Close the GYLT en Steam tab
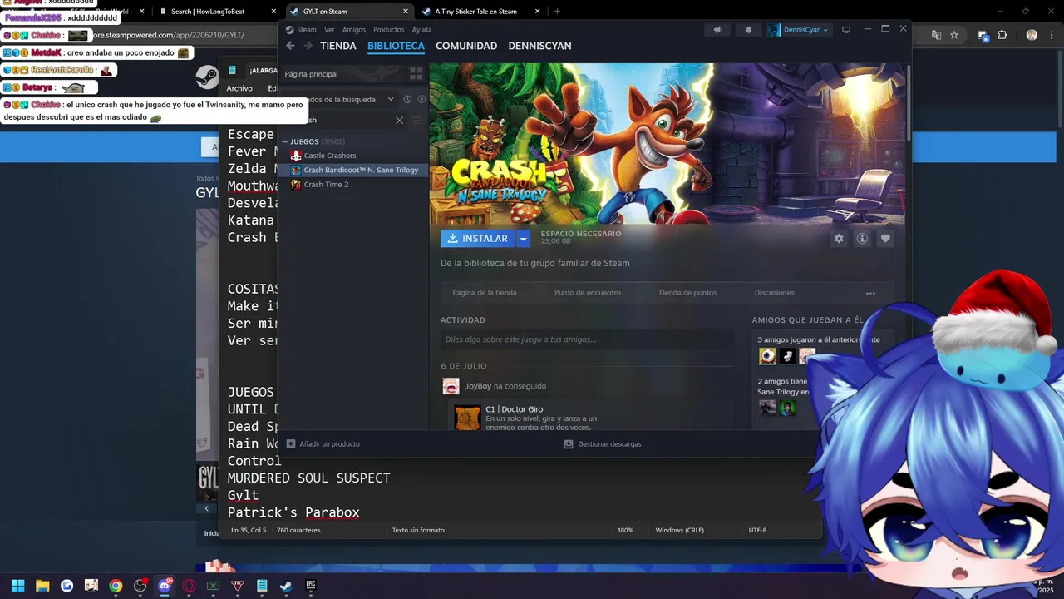Viewport: 1064px width, 599px height. (x=406, y=12)
